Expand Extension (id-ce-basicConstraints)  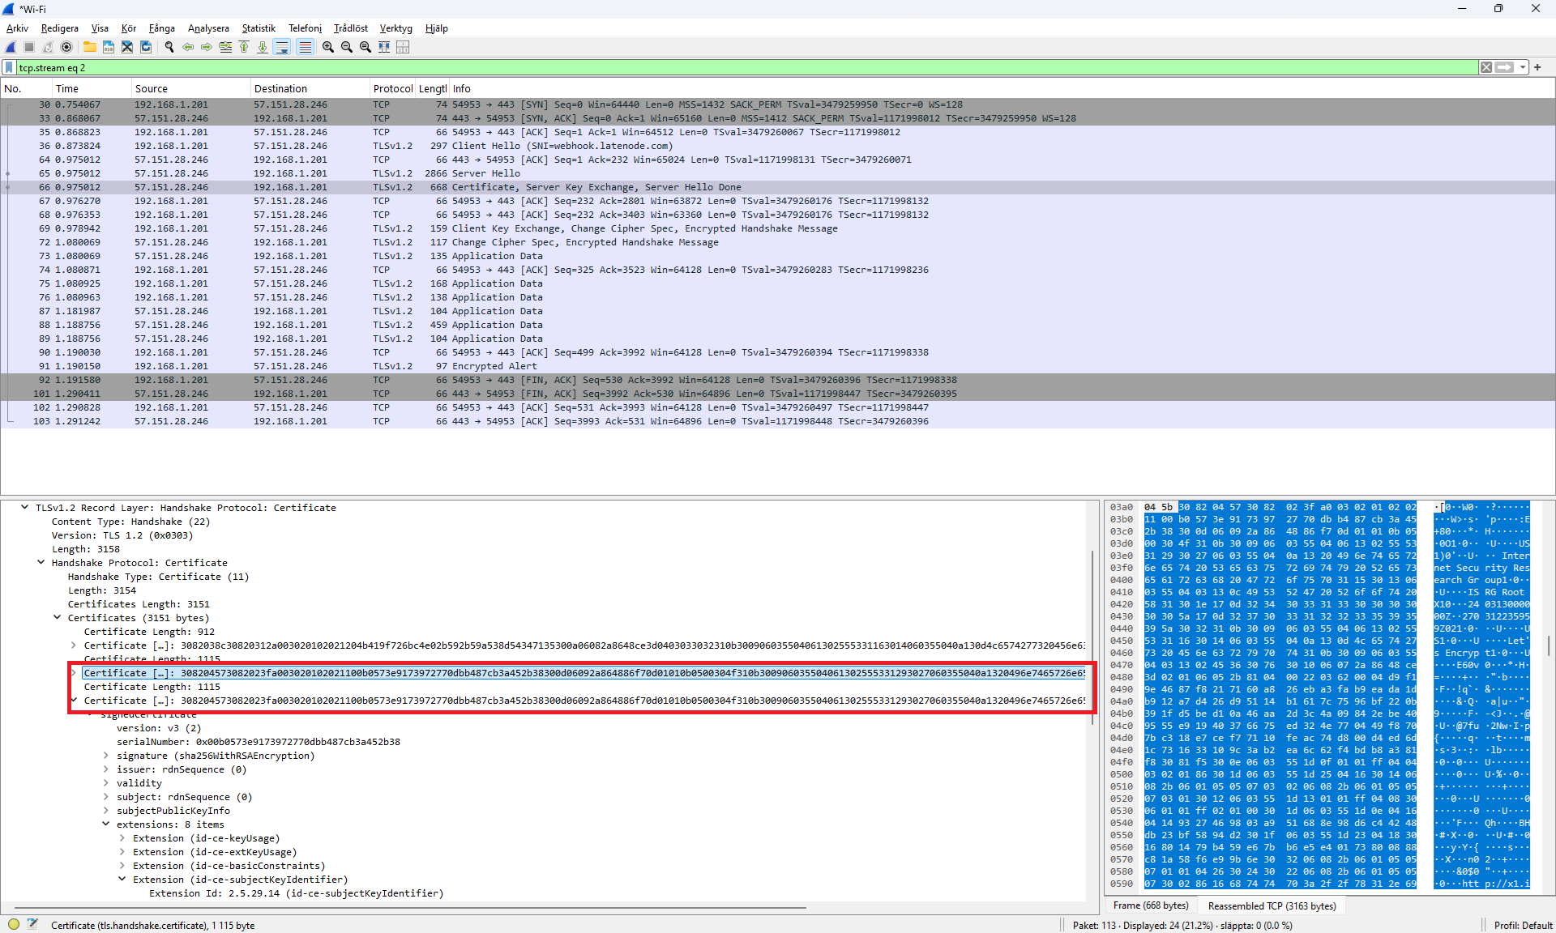122,866
